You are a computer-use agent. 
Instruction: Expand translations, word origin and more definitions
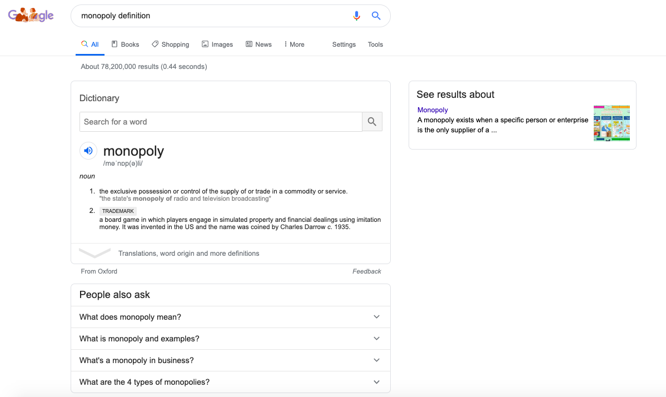[x=188, y=254]
